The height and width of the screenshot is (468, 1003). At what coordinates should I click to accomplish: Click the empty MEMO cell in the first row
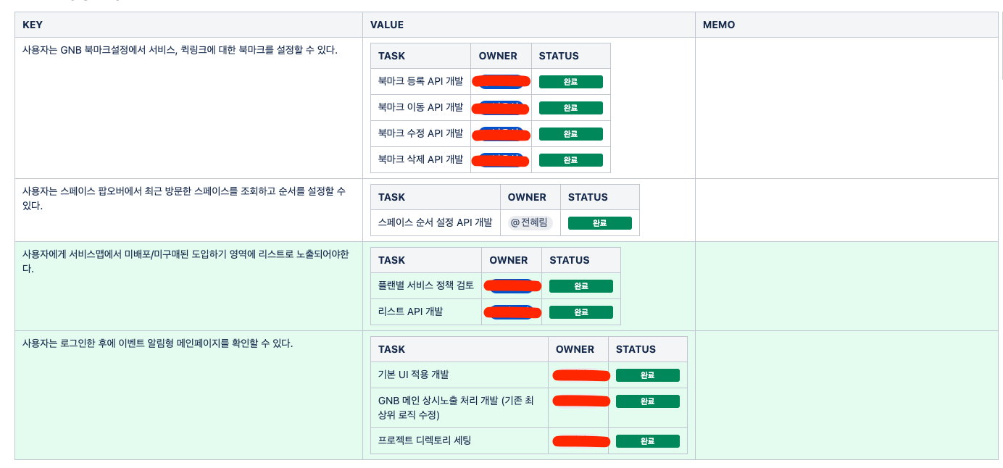[x=846, y=107]
